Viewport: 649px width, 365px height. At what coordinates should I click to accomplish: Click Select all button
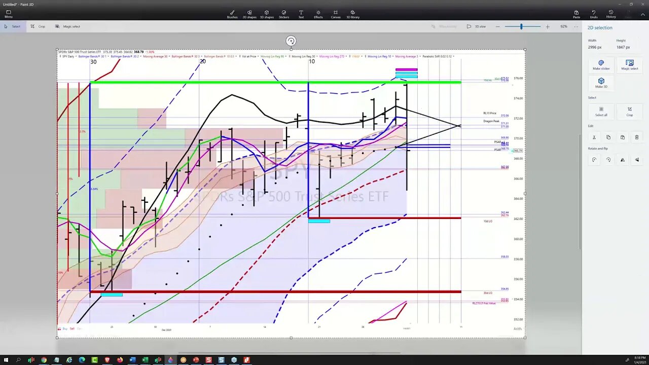[x=601, y=111]
